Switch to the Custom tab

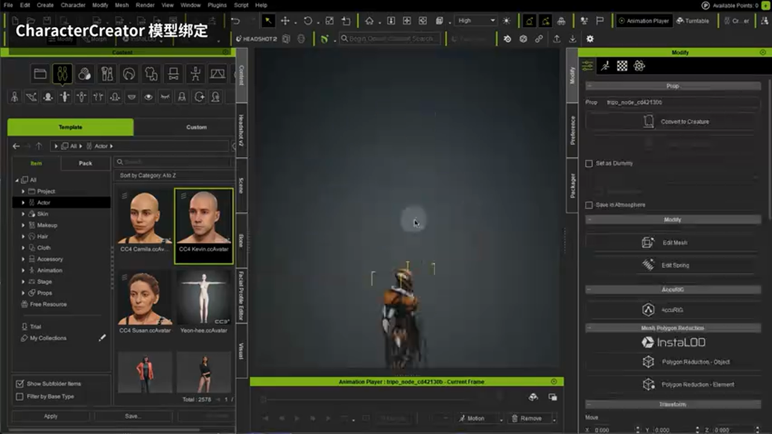pos(196,127)
